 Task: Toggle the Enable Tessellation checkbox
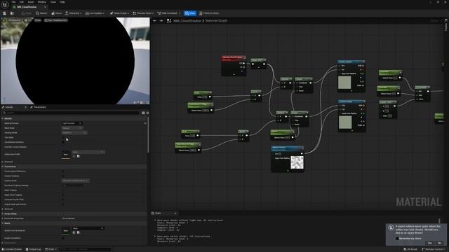click(x=63, y=238)
